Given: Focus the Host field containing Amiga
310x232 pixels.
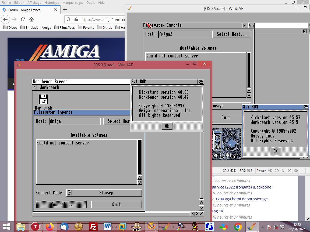Looking at the screenshot, I should point(75,121).
